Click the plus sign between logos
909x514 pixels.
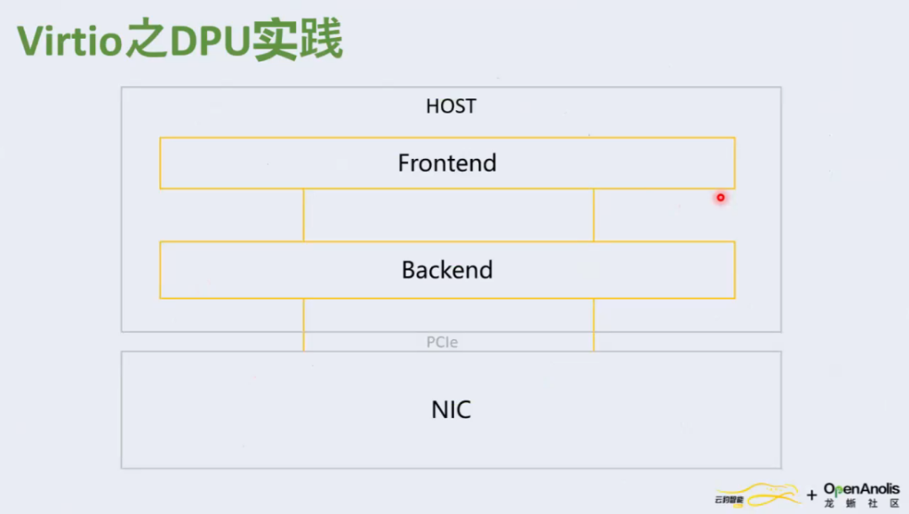[811, 495]
